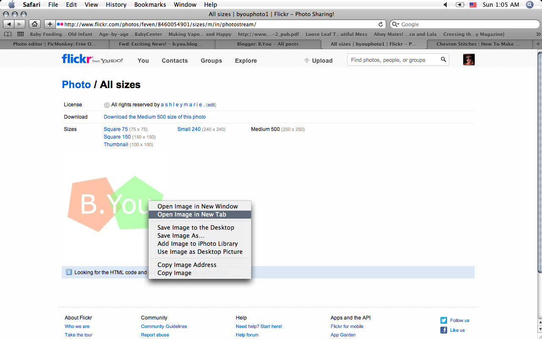542x339 pixels.
Task: Click the magnifying glass in Flickr's search field
Action: [x=443, y=60]
